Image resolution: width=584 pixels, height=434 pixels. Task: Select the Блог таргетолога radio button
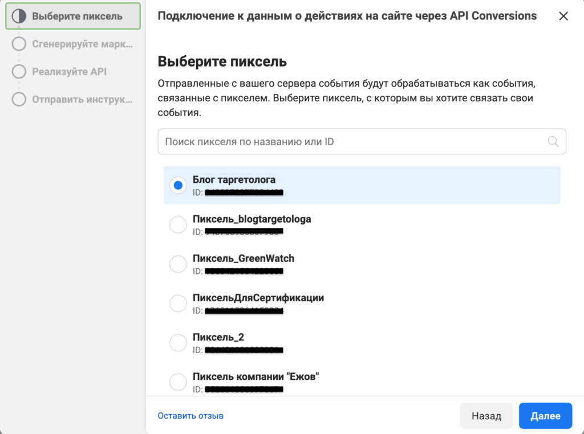click(178, 185)
